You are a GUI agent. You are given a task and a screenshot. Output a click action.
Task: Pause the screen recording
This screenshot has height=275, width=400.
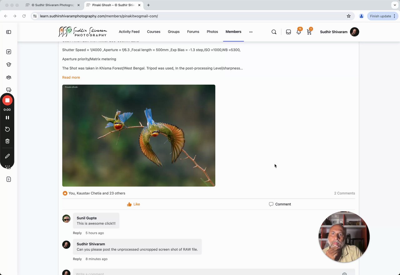7,118
